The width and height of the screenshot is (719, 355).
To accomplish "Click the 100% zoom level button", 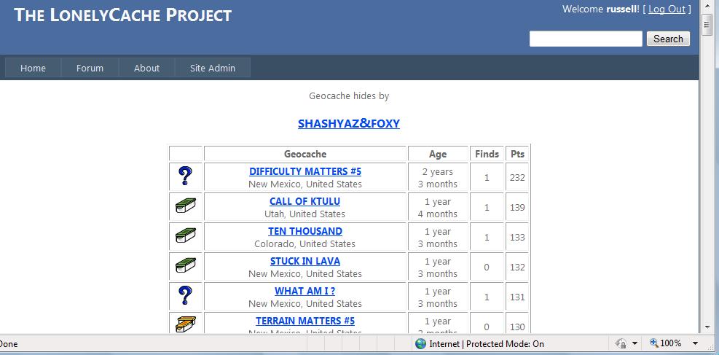I will coord(666,343).
